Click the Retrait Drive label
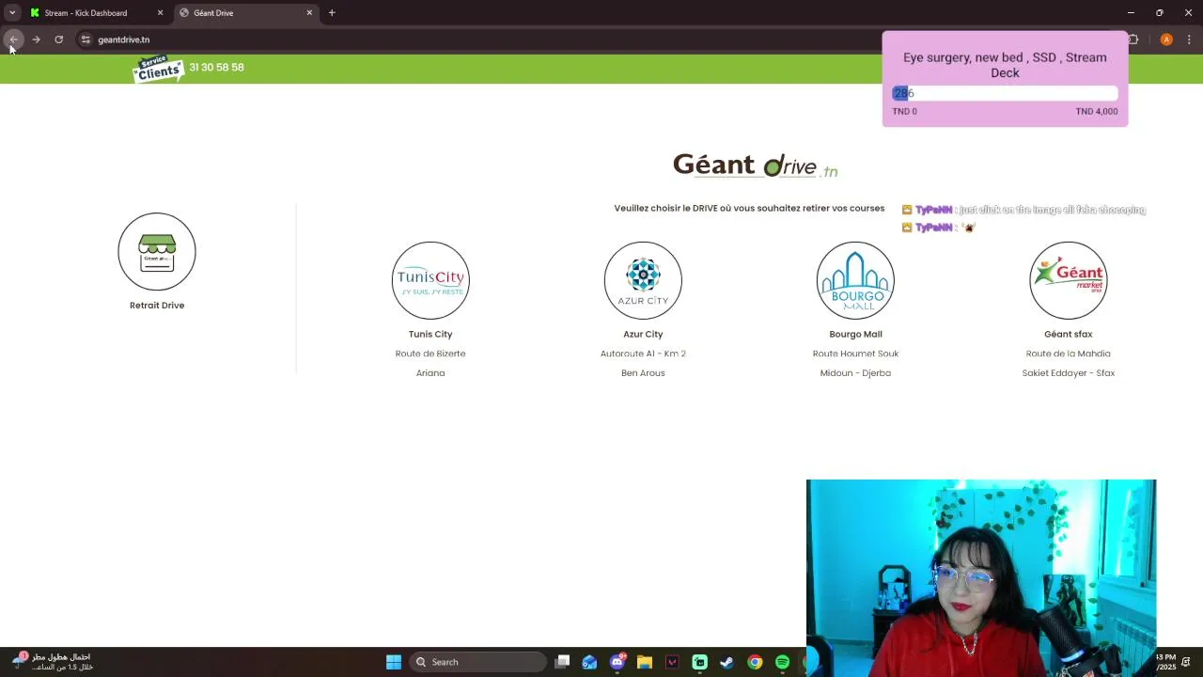Image resolution: width=1203 pixels, height=677 pixels. tap(157, 306)
